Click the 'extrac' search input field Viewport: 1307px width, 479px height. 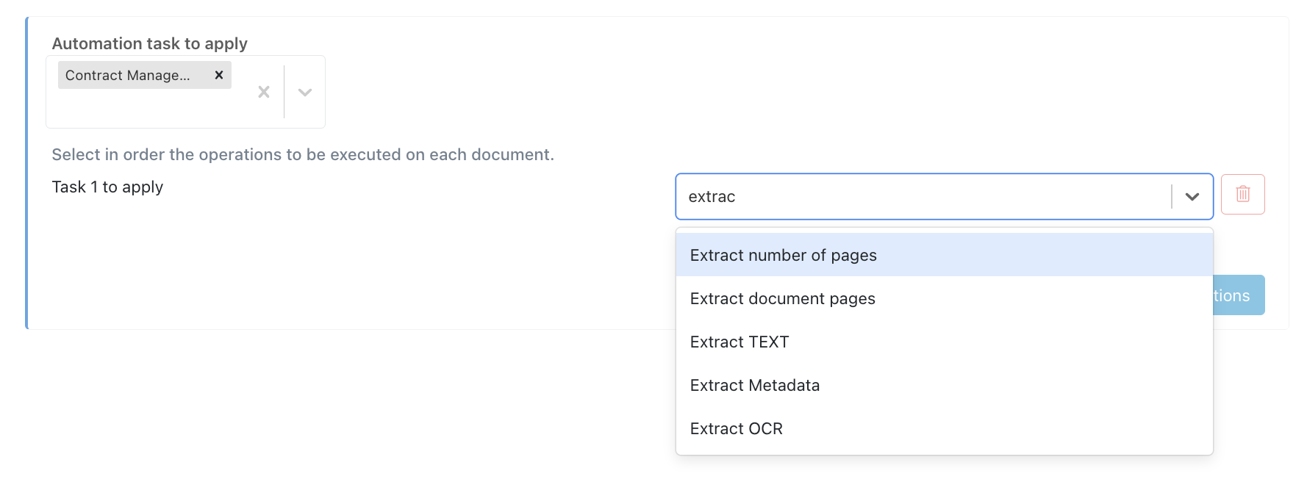coord(919,197)
